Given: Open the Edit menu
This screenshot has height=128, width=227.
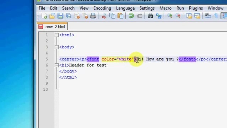Looking at the screenshot, I should [54, 8].
